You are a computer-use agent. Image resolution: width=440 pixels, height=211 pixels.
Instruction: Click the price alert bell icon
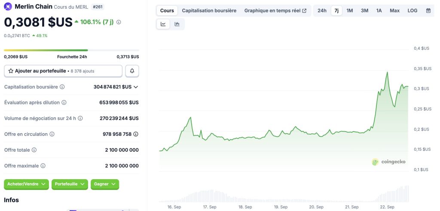pos(132,71)
